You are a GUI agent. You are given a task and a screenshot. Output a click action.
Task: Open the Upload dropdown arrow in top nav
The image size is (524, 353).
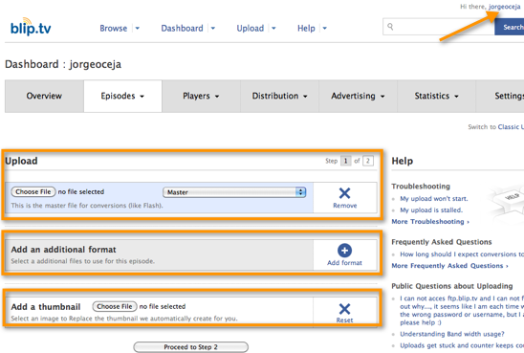click(273, 29)
